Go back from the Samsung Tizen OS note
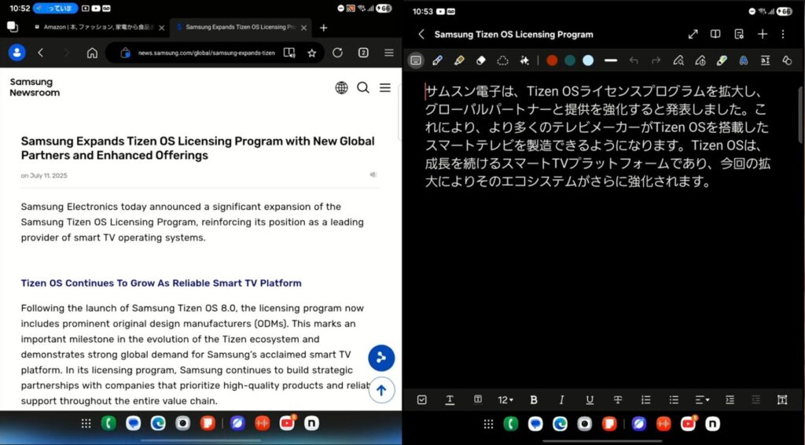805x445 pixels. [421, 35]
